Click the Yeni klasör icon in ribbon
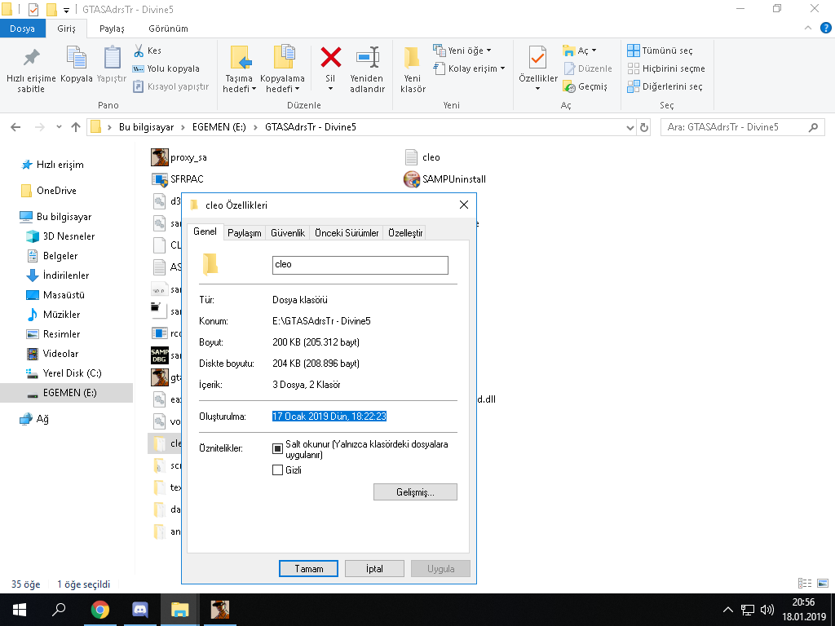 (x=413, y=59)
